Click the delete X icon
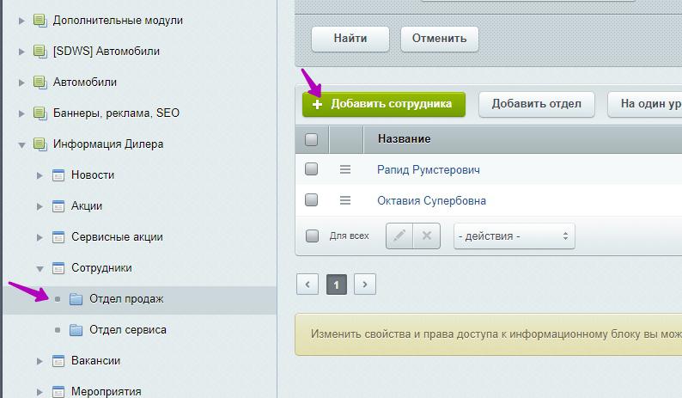The image size is (682, 398). pyautogui.click(x=427, y=236)
